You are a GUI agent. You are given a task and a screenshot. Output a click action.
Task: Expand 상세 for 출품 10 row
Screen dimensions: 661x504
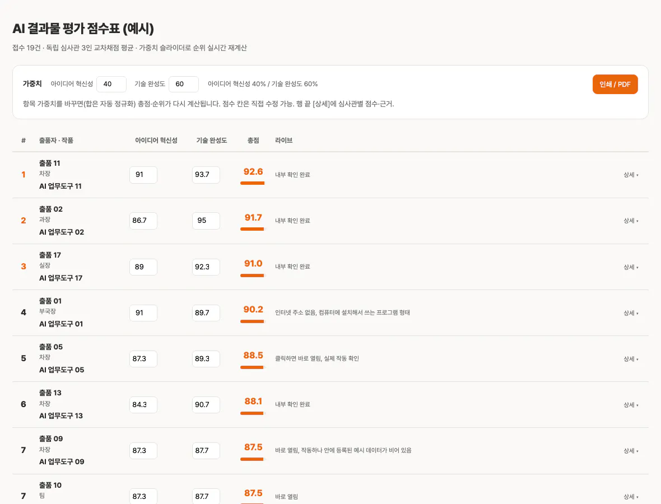pos(631,497)
